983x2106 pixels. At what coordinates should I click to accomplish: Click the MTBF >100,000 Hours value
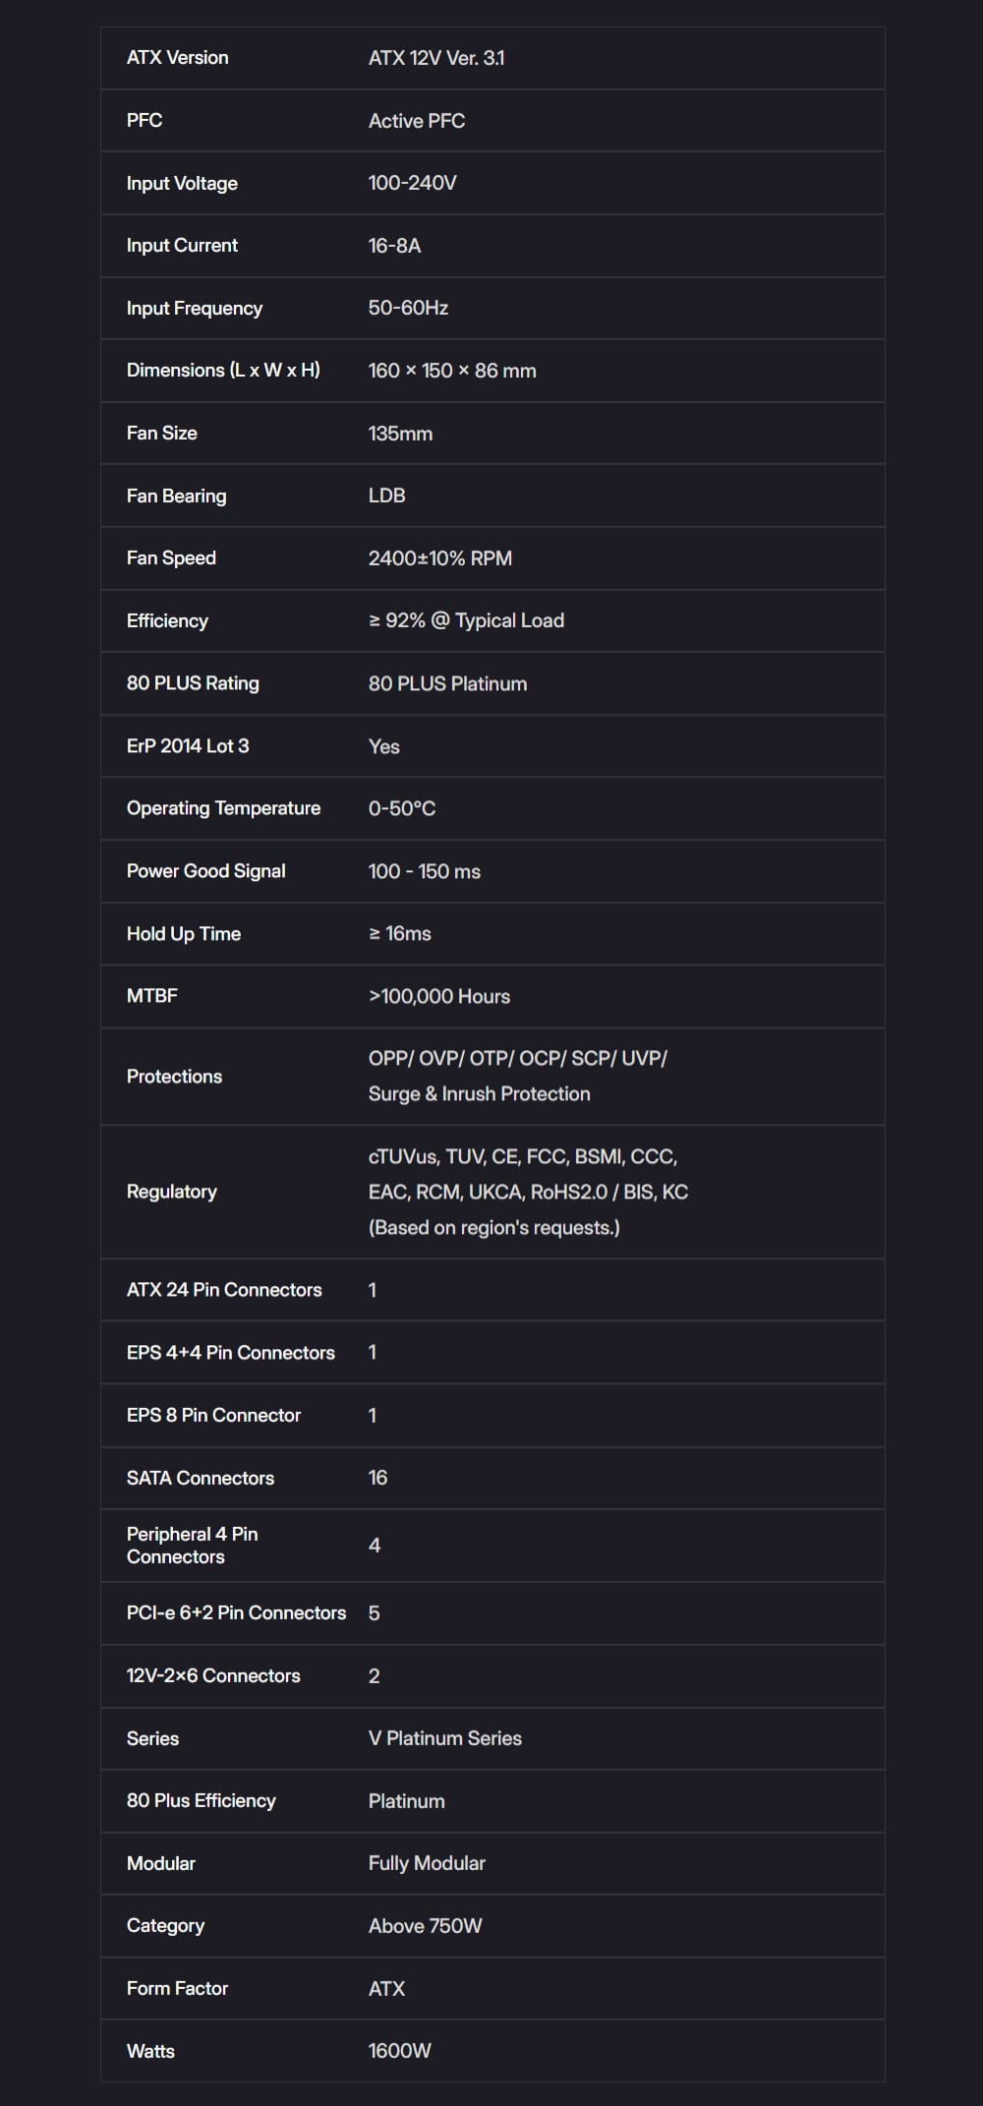pos(438,996)
